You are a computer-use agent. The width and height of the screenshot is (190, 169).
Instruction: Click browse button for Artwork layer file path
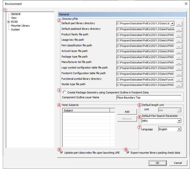(x=179, y=52)
